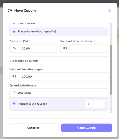Select the Uso único radio option
Viewport: 119px width, 139px height.
(x=14, y=93)
